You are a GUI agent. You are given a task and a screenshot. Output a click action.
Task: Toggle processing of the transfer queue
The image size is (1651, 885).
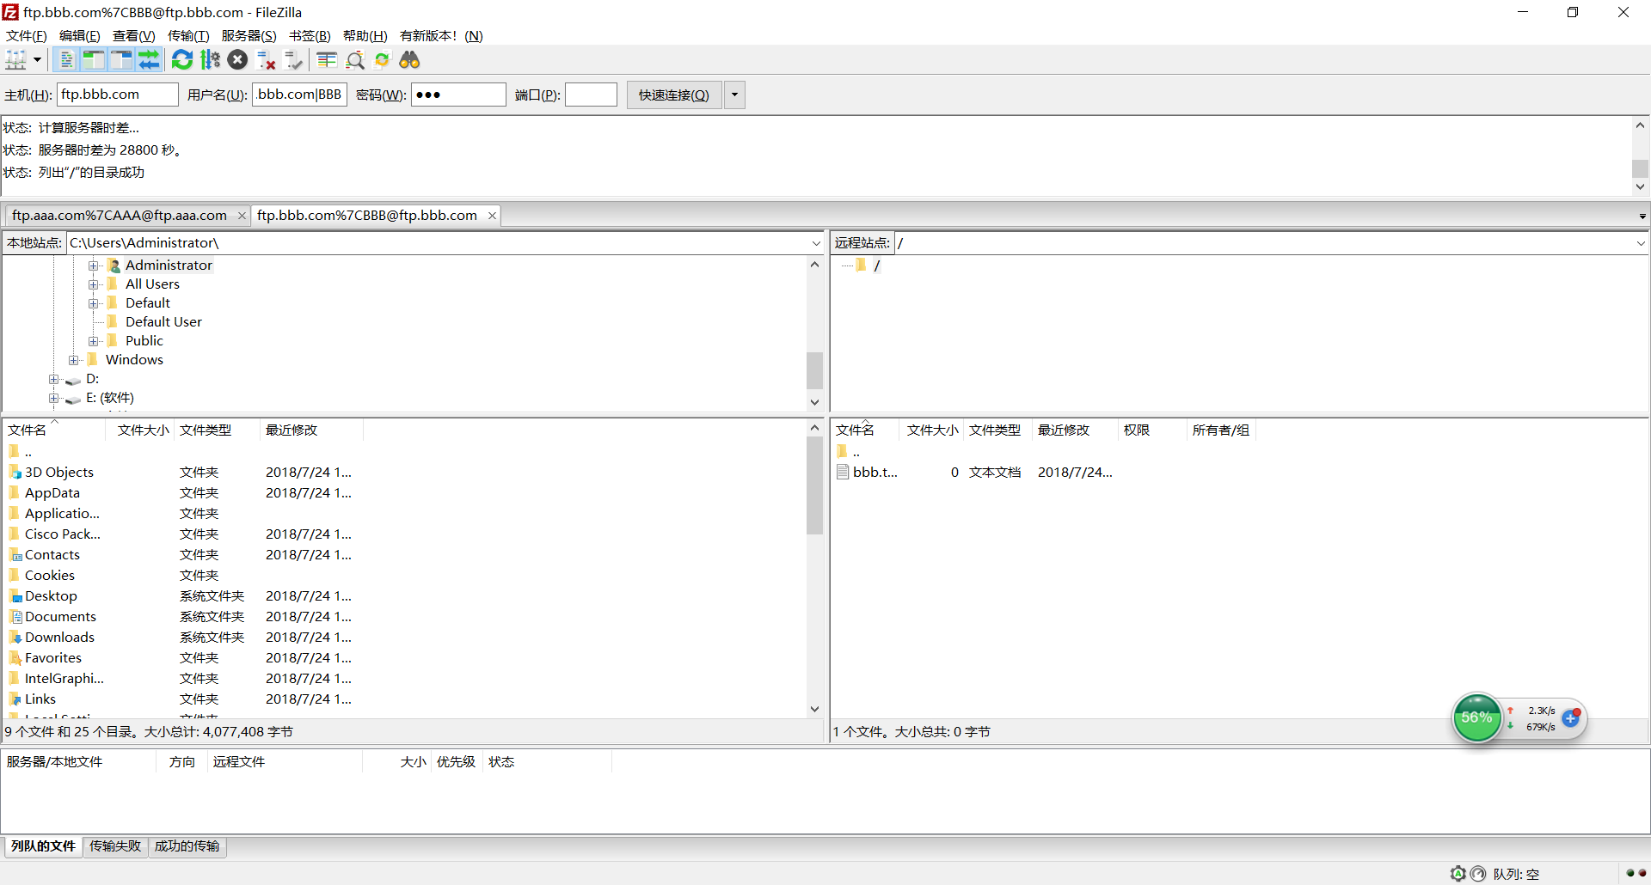[211, 60]
